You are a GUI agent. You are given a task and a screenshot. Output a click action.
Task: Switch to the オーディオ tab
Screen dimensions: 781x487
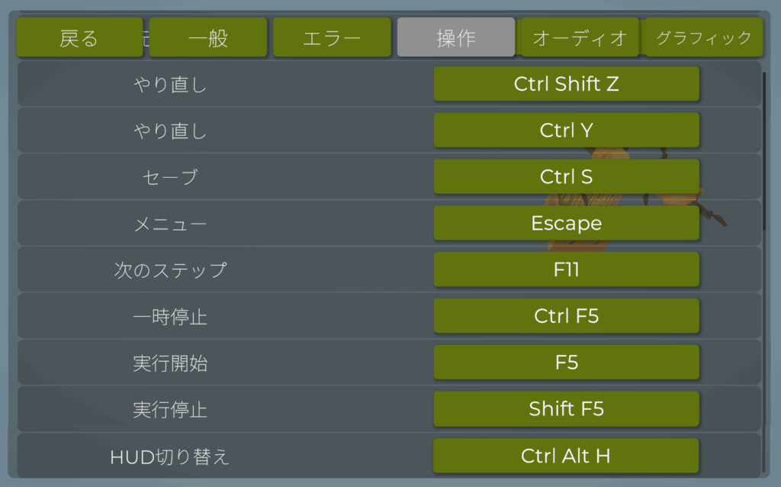pyautogui.click(x=580, y=37)
